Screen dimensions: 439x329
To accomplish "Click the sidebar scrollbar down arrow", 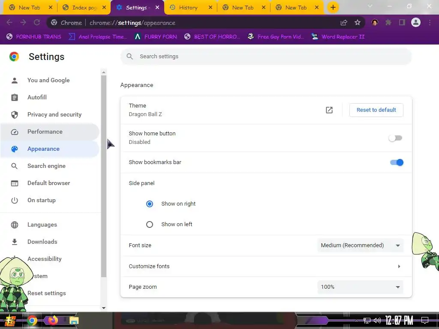I will click(x=104, y=308).
